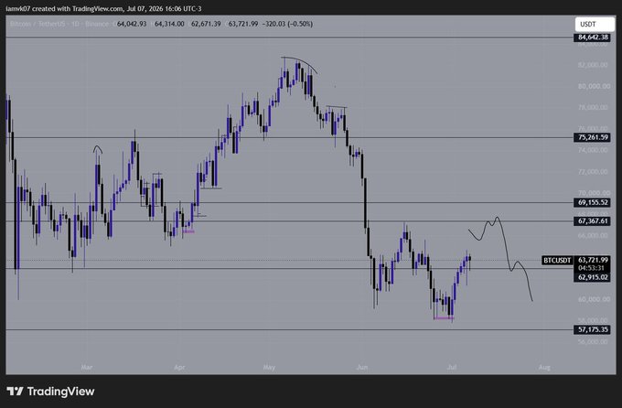Click the high value 64,314.00
This screenshot has width=622, height=408.
169,24
